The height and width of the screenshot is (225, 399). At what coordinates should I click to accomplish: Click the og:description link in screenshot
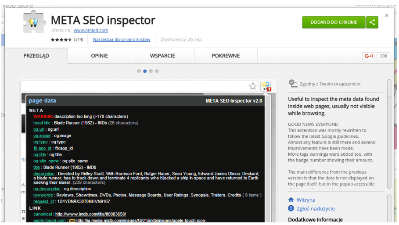click(47, 189)
